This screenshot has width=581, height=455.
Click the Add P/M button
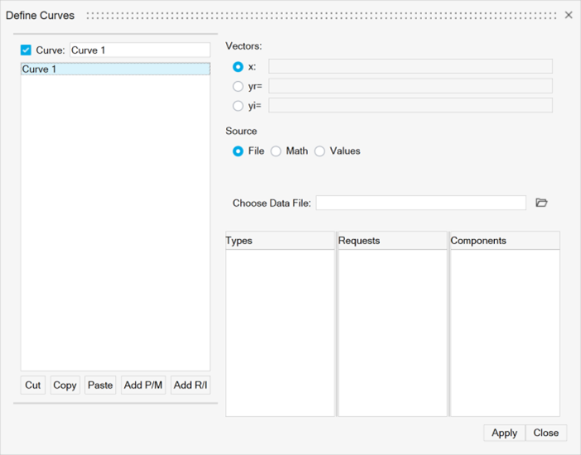point(143,386)
